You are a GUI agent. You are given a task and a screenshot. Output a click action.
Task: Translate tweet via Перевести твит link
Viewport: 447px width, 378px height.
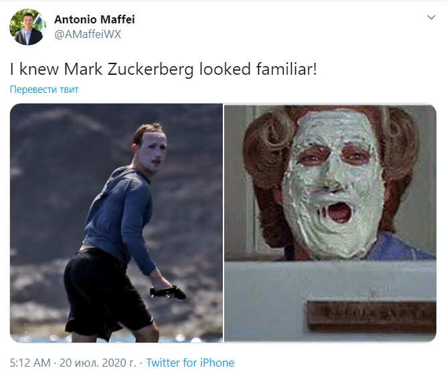(x=44, y=89)
